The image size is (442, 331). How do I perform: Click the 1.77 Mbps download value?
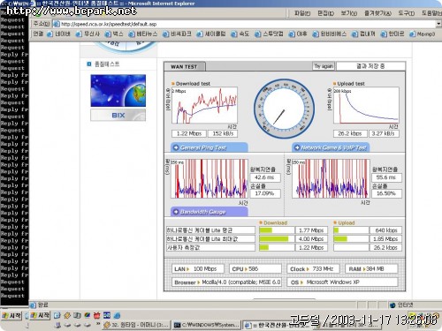[311, 230]
